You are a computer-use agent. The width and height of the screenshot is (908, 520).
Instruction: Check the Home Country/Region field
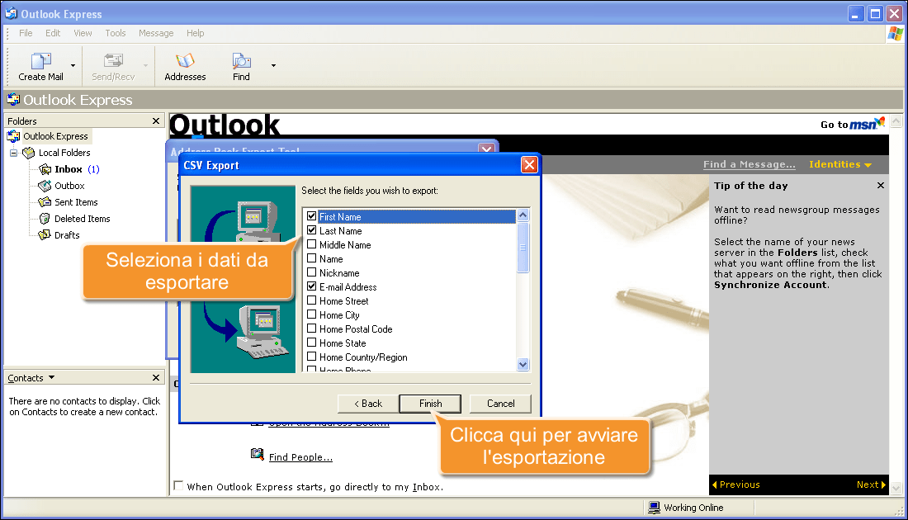(311, 357)
